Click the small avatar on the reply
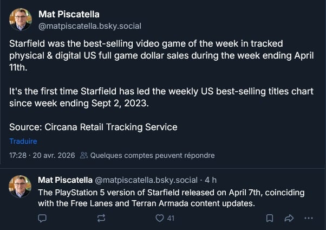This screenshot has width=326, height=230. click(21, 187)
